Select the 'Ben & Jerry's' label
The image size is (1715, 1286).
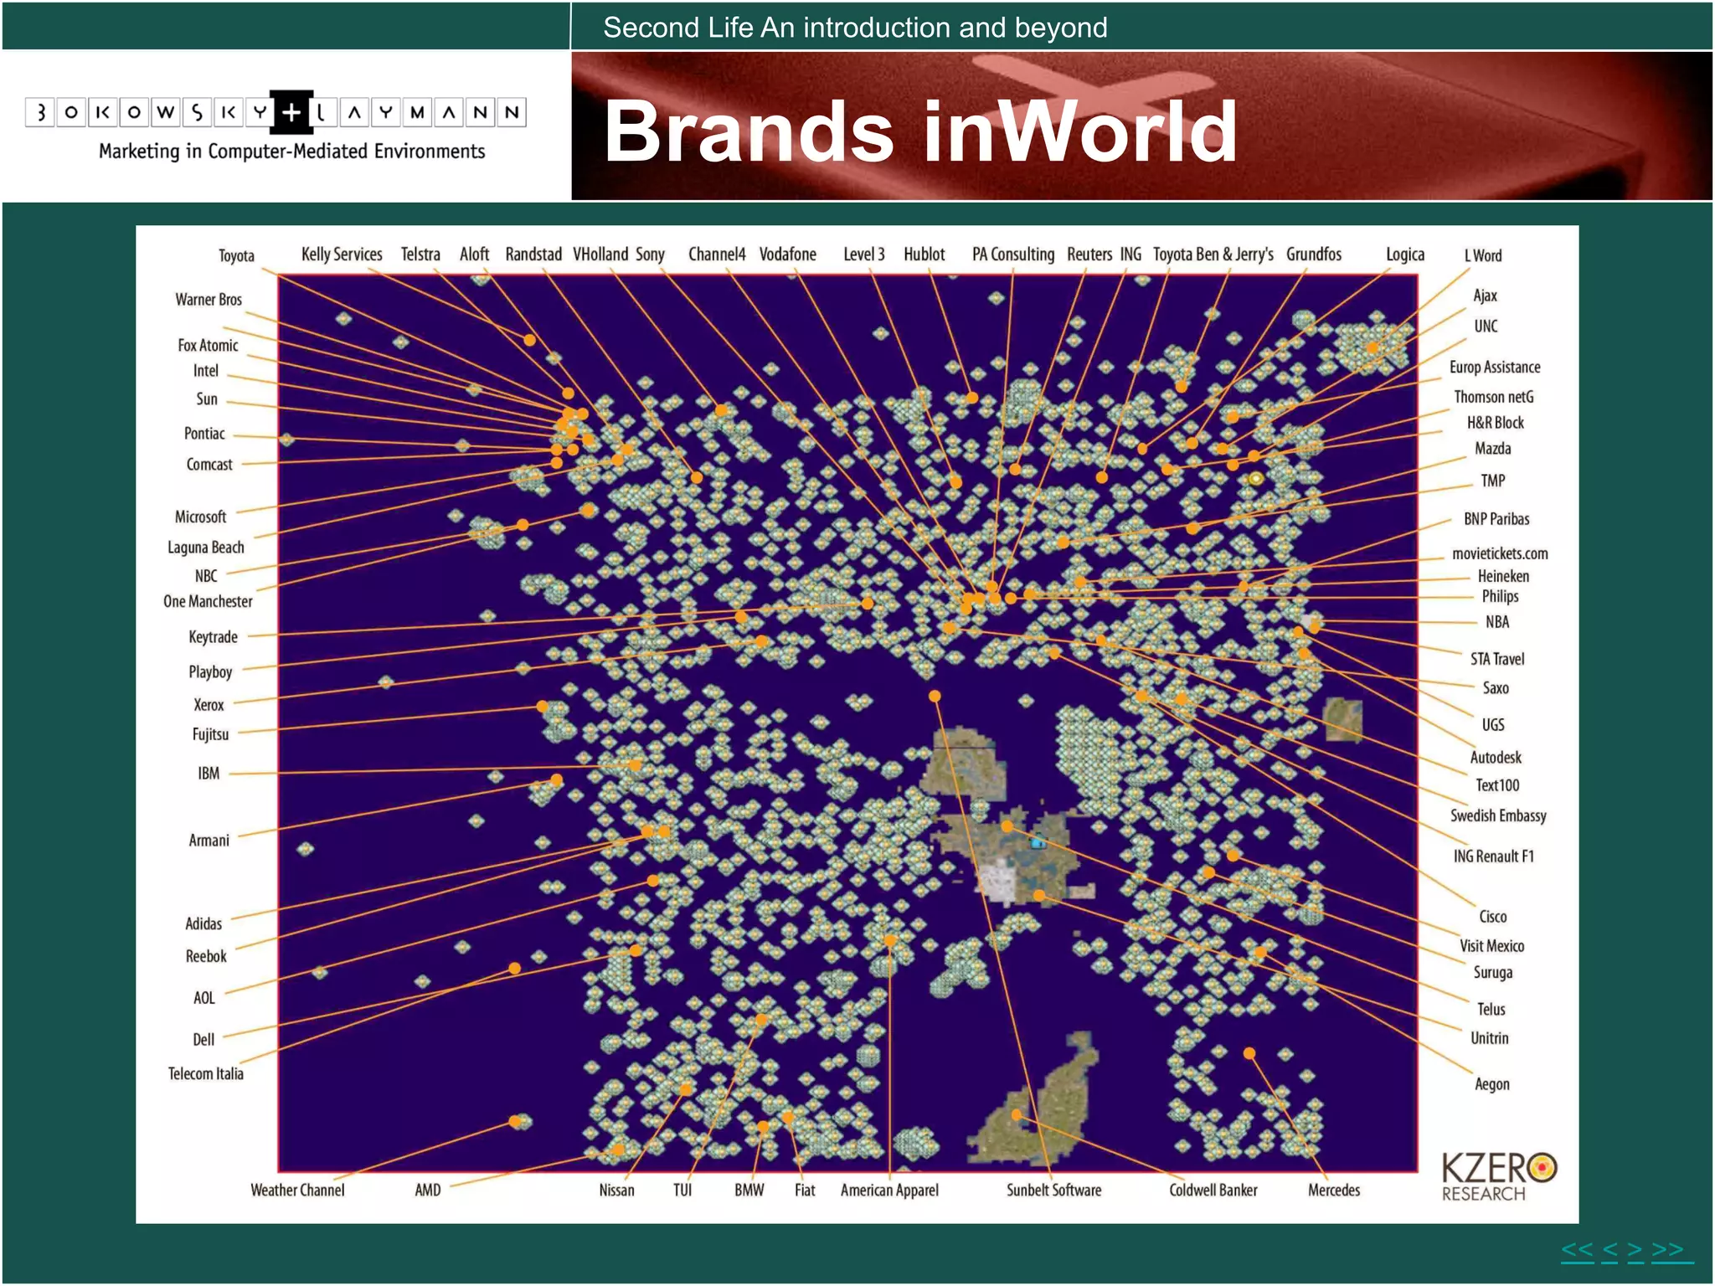tap(1235, 255)
